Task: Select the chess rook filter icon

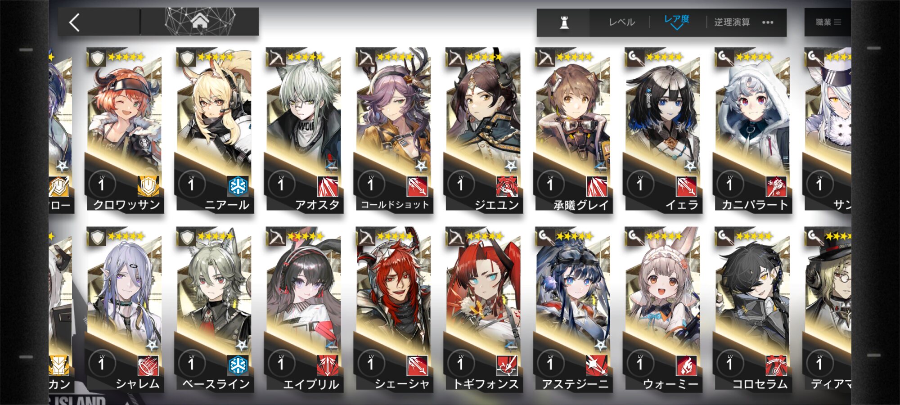Action: [x=564, y=22]
